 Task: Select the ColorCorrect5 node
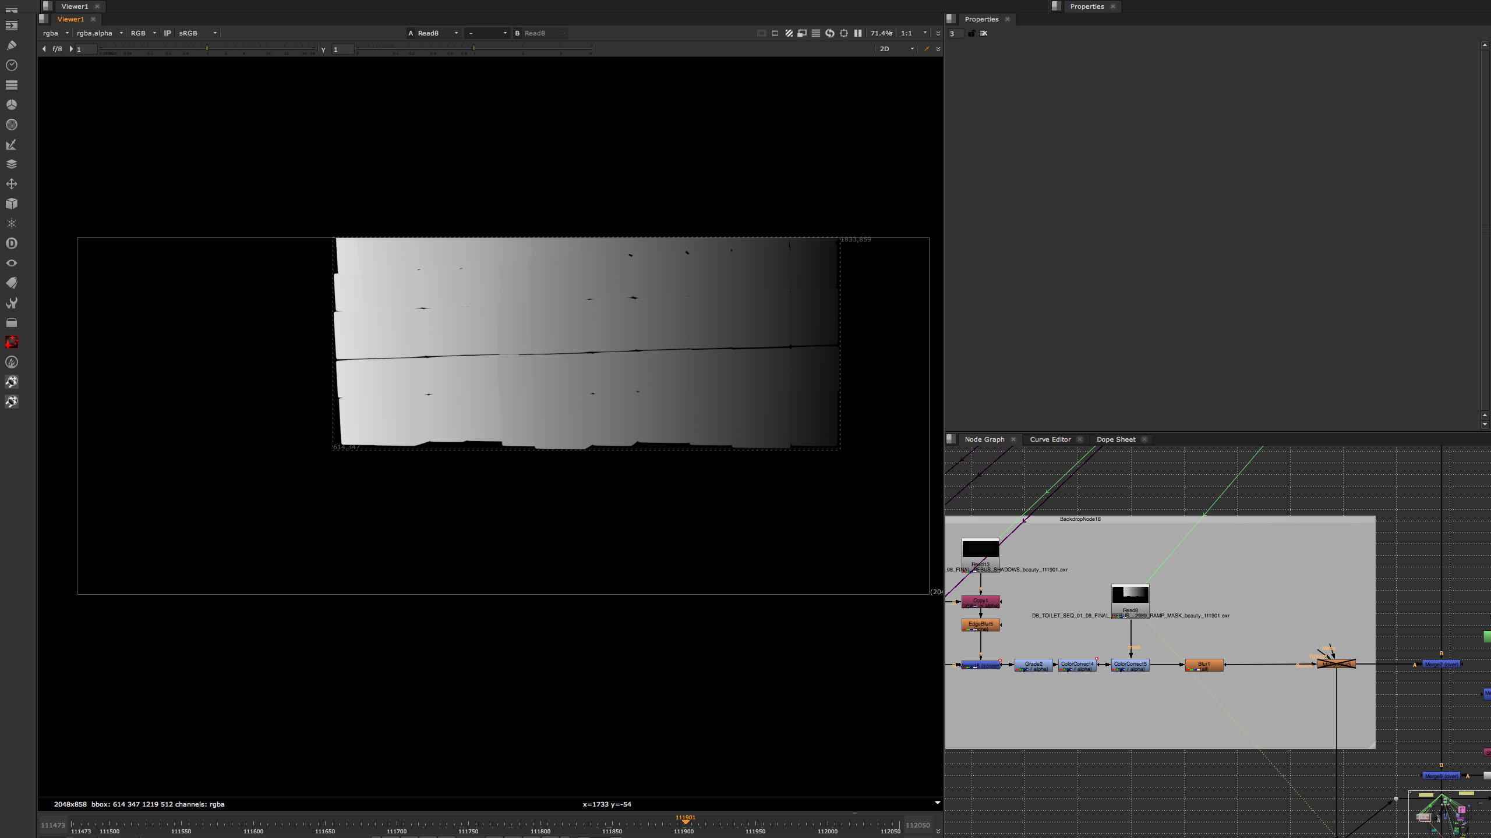click(x=1130, y=665)
